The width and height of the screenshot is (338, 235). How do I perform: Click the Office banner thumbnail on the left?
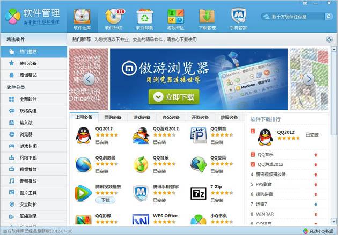pos(89,79)
